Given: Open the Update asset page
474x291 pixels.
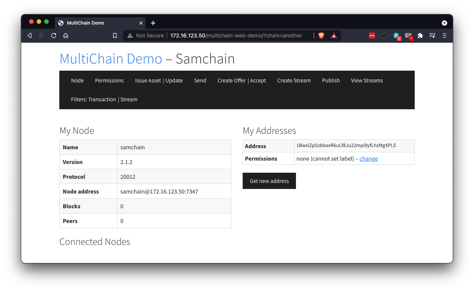Looking at the screenshot, I should [174, 80].
